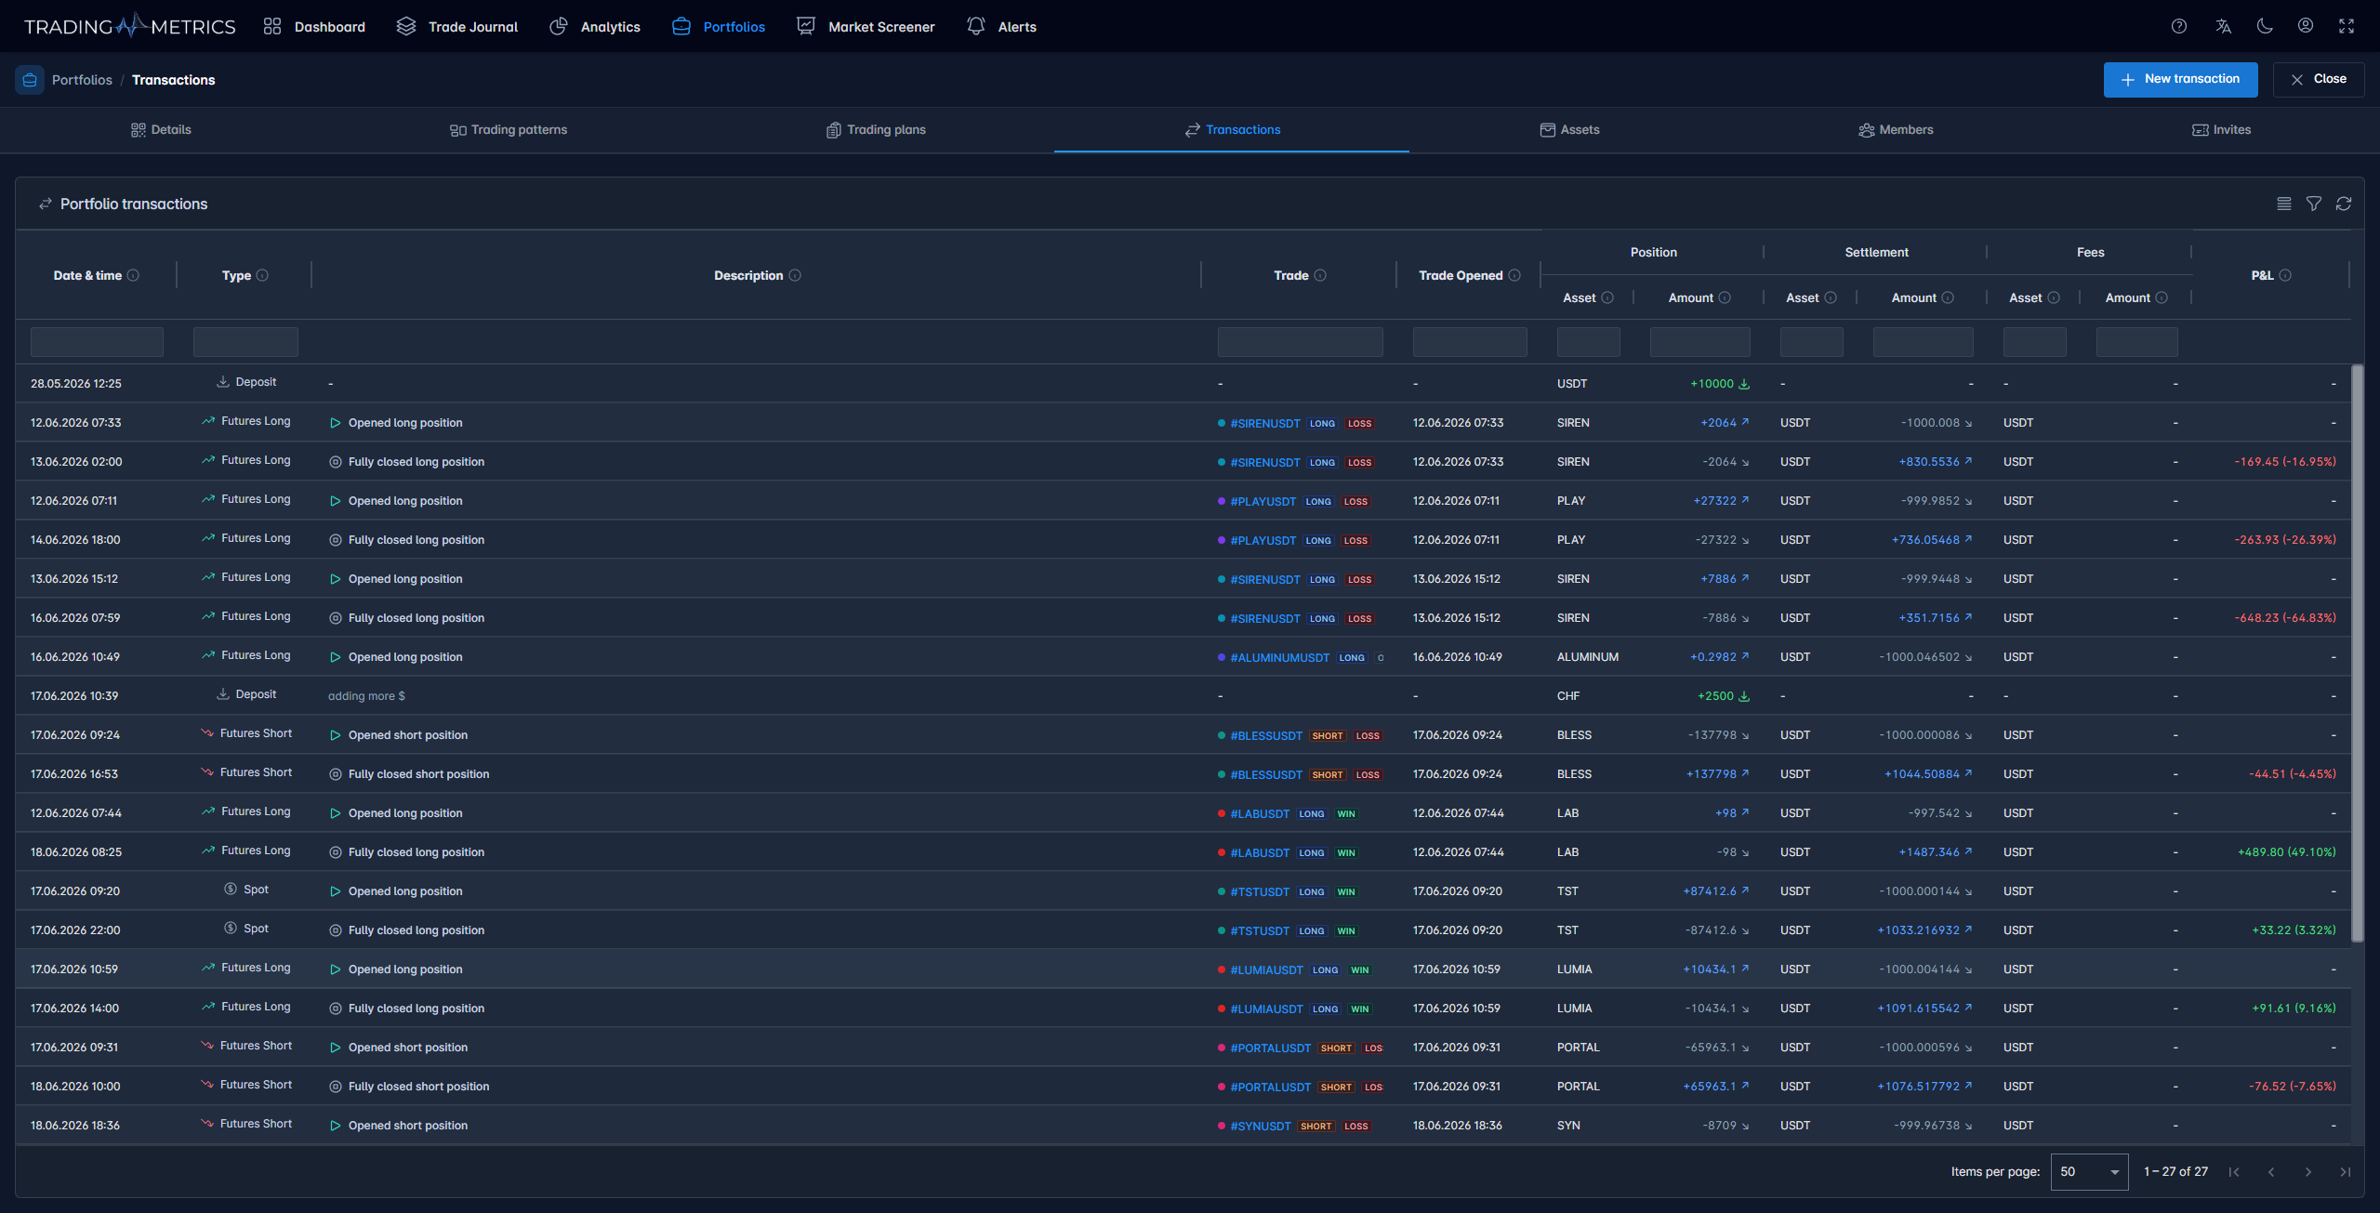This screenshot has height=1213, width=2380.
Task: Open the #ALUMINUMUSDT trade link
Action: tap(1279, 657)
